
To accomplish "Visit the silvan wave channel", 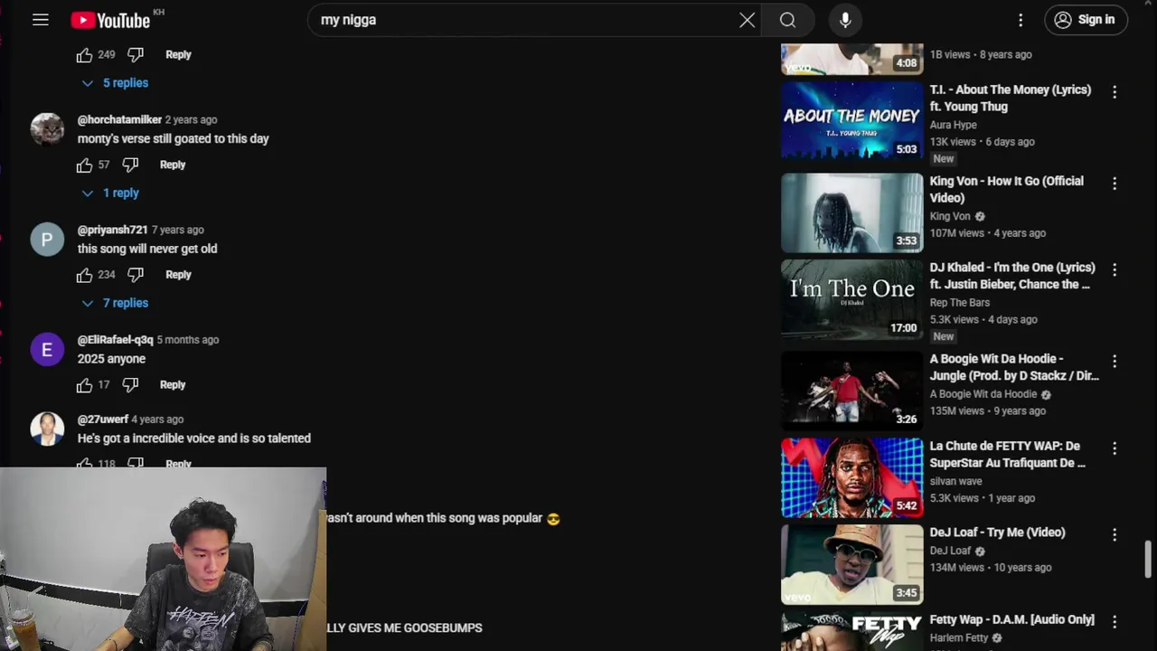I will pyautogui.click(x=956, y=481).
